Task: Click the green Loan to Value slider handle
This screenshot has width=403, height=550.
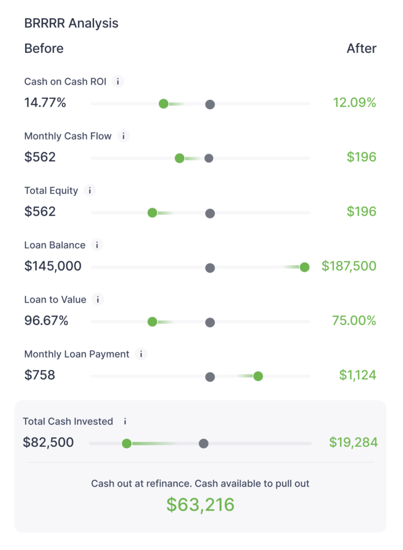Action: [152, 322]
